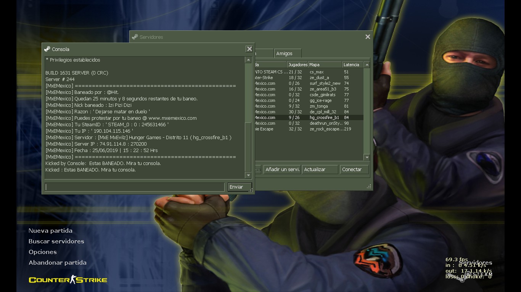
Task: Click the server list scrollbar down arrow
Action: tap(367, 157)
